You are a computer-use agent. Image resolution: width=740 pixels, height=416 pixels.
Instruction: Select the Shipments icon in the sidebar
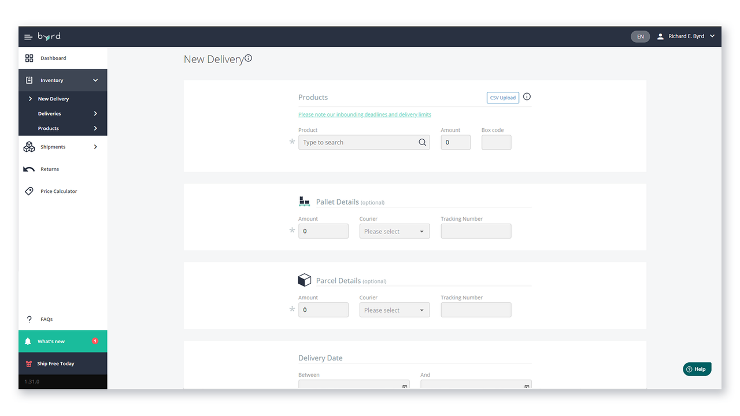point(29,147)
